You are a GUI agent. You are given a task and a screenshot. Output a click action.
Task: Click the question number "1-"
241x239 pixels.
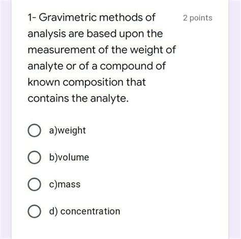click(x=32, y=17)
